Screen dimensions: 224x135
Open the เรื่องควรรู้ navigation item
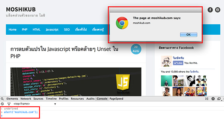(x=98, y=29)
